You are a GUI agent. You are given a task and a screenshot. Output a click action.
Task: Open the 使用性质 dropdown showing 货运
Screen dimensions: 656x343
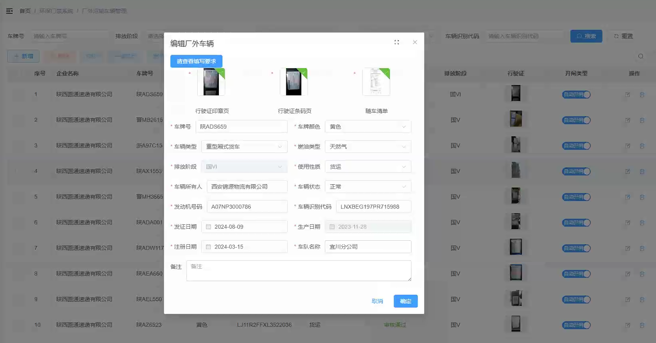click(x=368, y=167)
